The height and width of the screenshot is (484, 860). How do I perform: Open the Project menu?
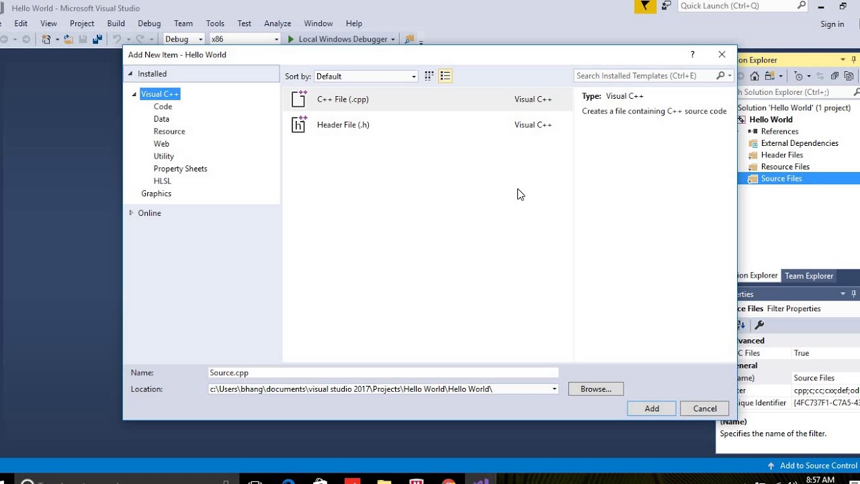pos(82,24)
